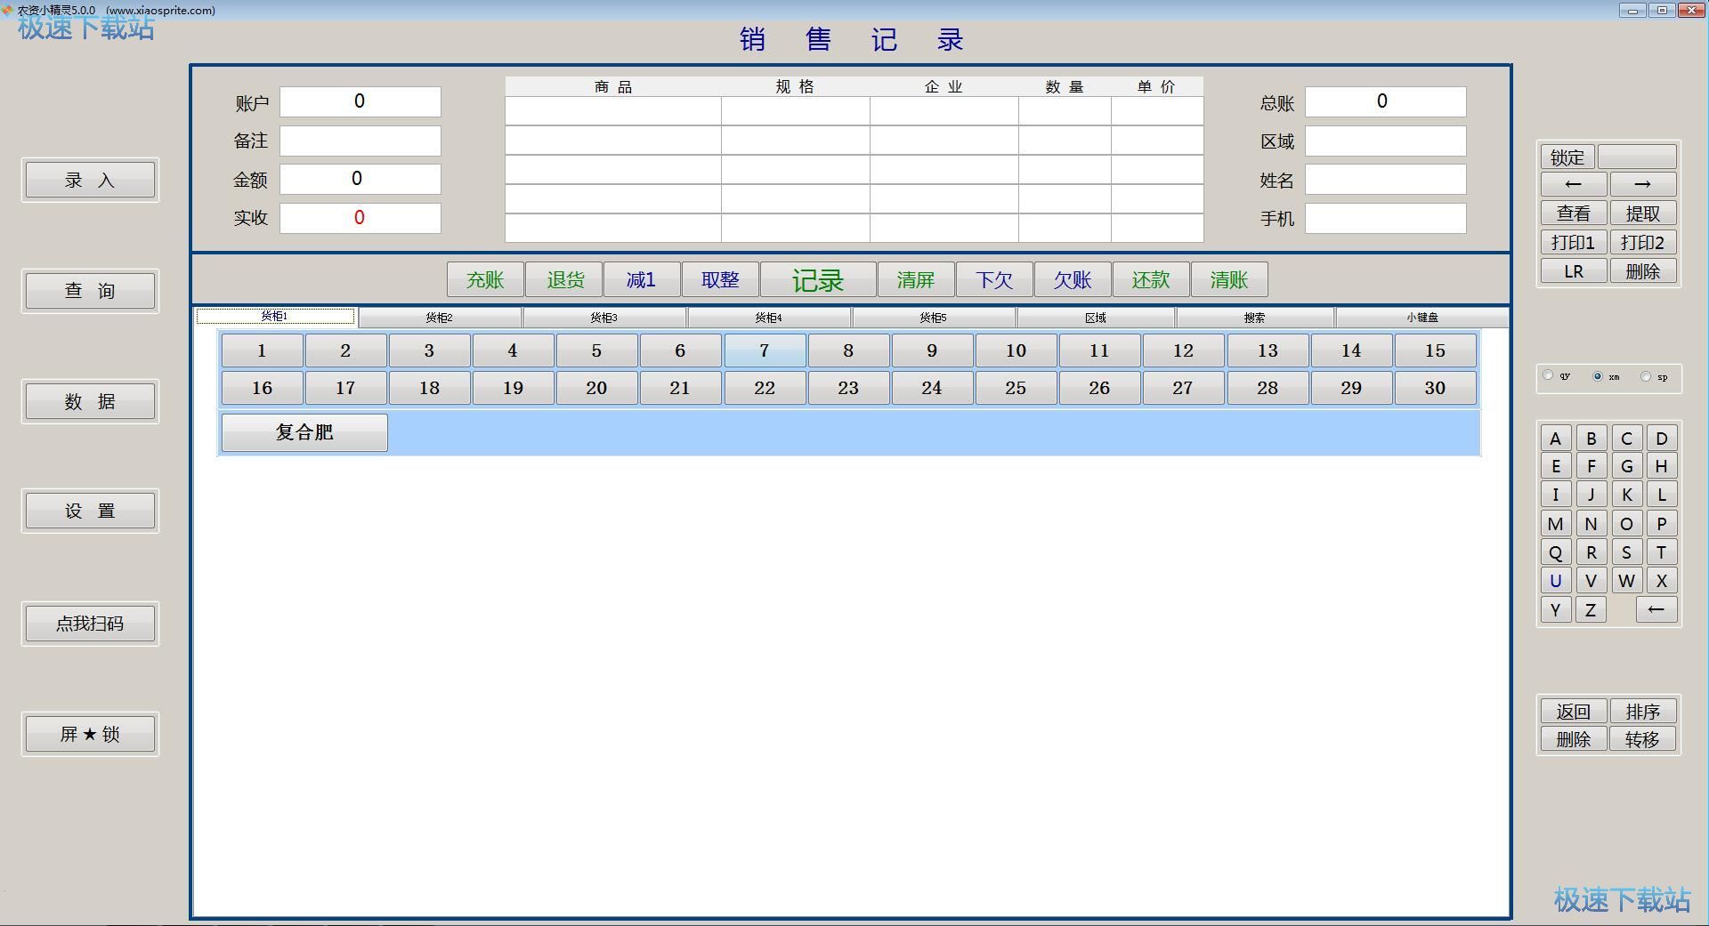Click the letter K key
This screenshot has width=1709, height=926.
[x=1626, y=495]
